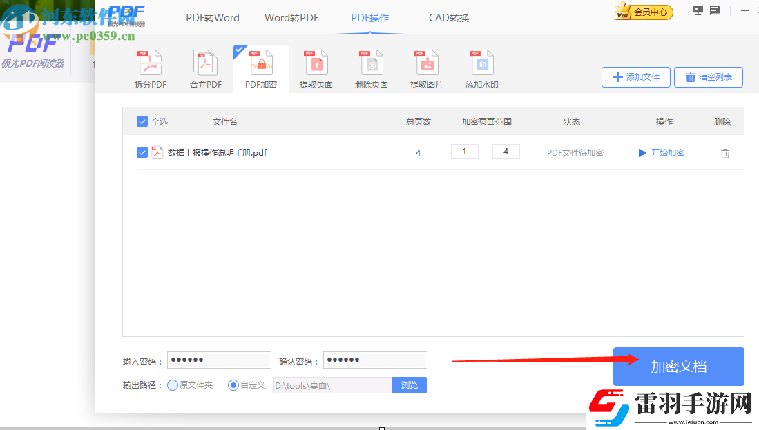Click the monitor icon in the title bar
The height and width of the screenshot is (430, 759).
698,10
